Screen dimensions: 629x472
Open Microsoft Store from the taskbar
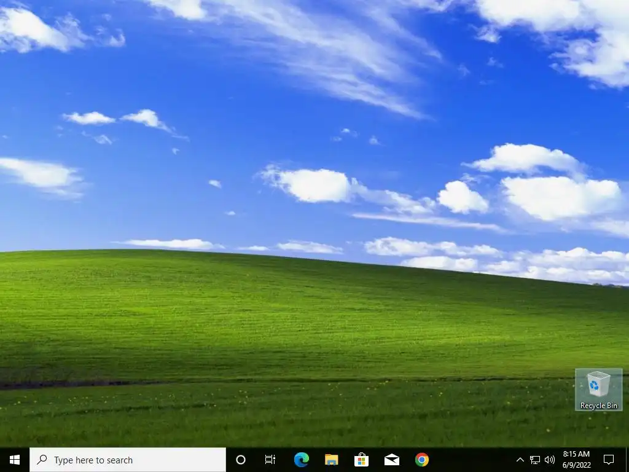click(361, 460)
